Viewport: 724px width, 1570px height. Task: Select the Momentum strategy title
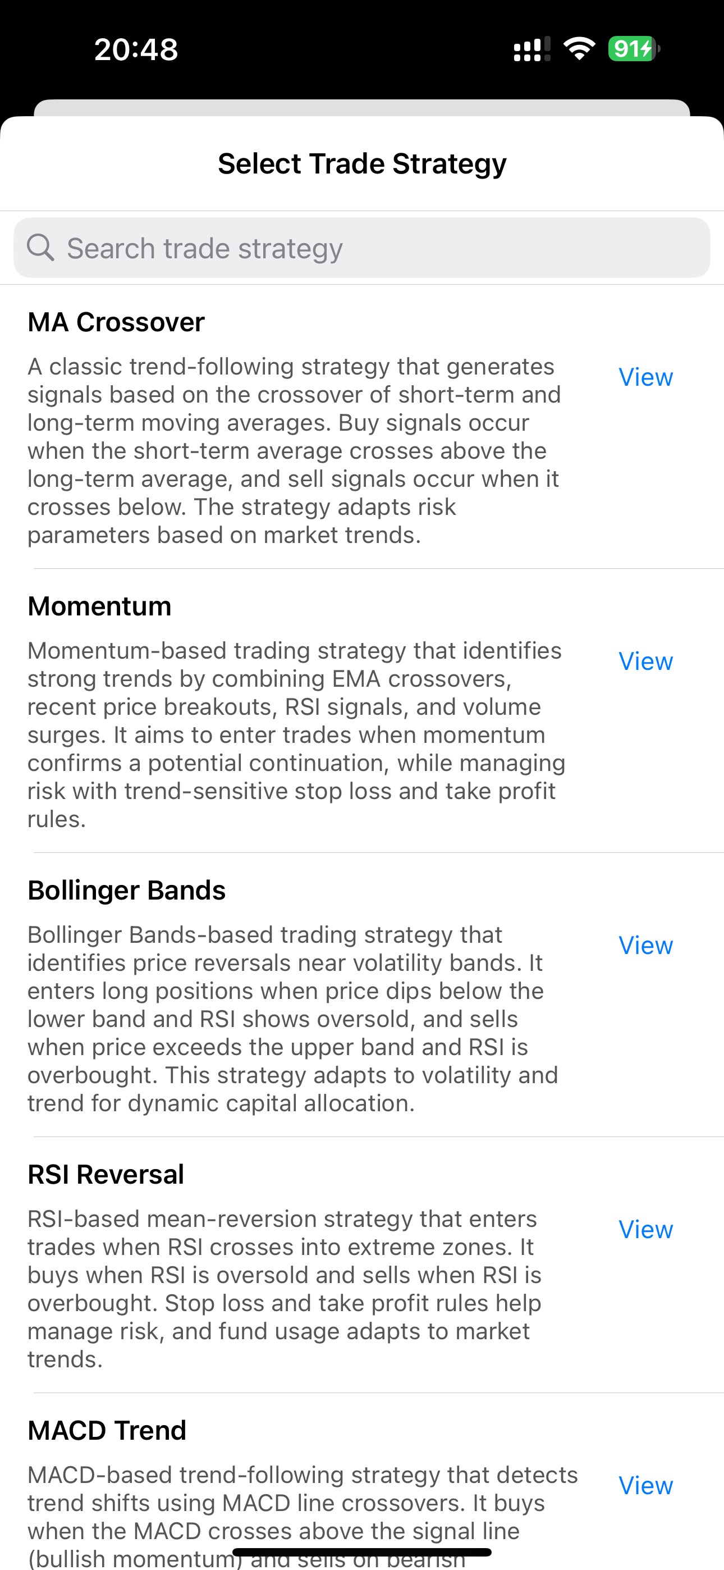pos(99,606)
